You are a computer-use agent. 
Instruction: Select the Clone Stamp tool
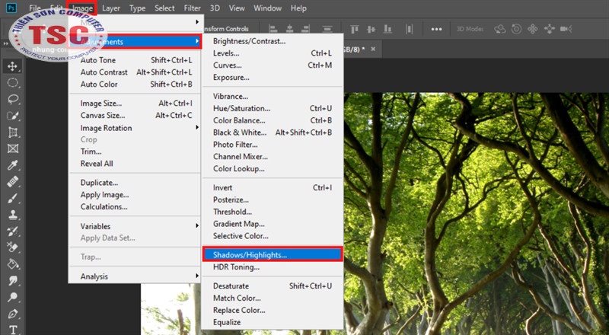tap(13, 215)
